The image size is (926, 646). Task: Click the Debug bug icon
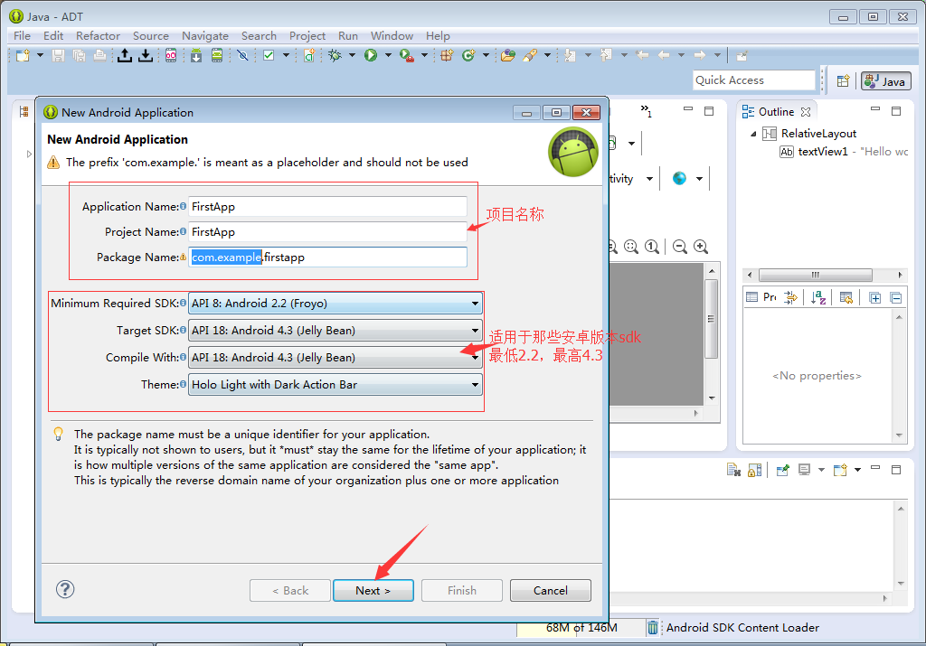[335, 56]
